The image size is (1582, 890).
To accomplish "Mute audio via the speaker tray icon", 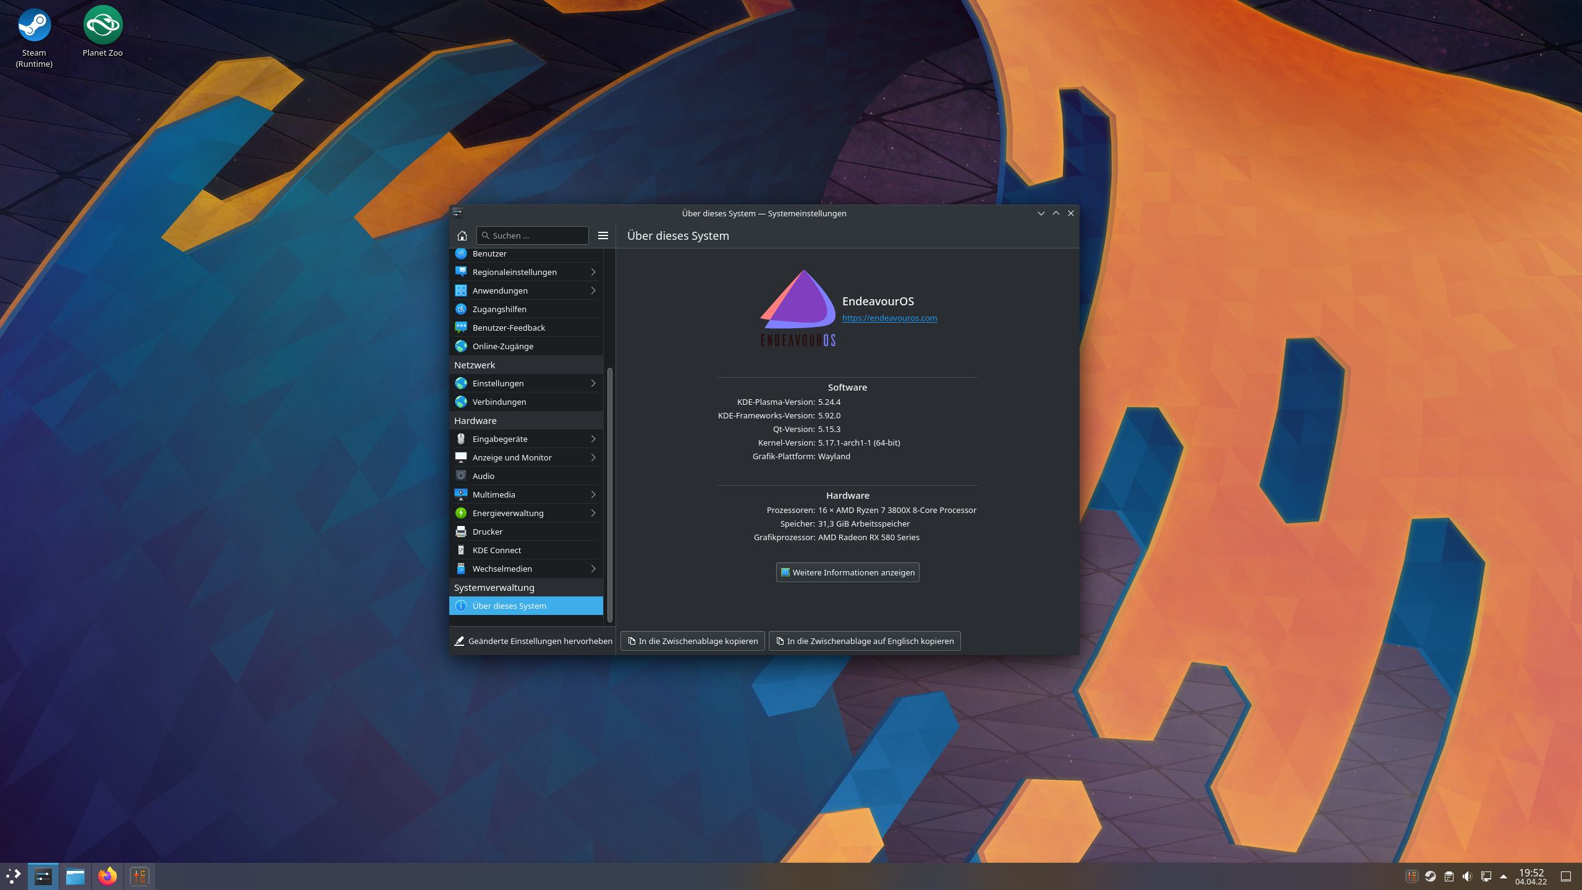I will 1468,876.
